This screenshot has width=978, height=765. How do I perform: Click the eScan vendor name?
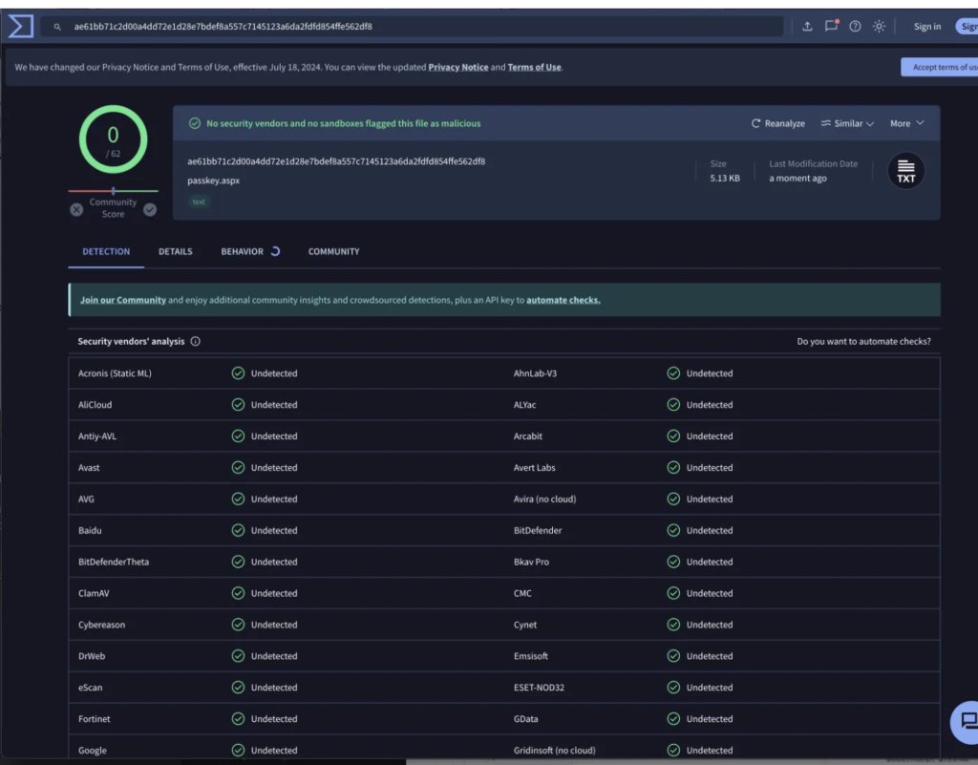pos(90,687)
